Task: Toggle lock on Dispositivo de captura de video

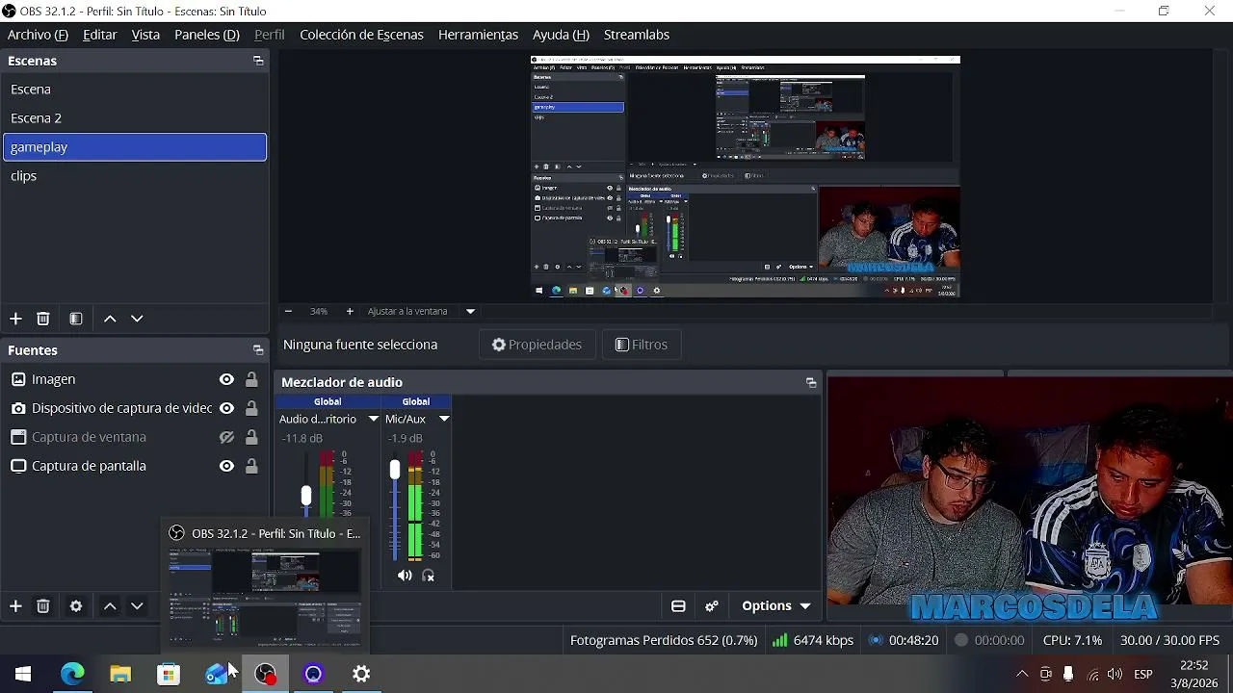Action: 251,408
